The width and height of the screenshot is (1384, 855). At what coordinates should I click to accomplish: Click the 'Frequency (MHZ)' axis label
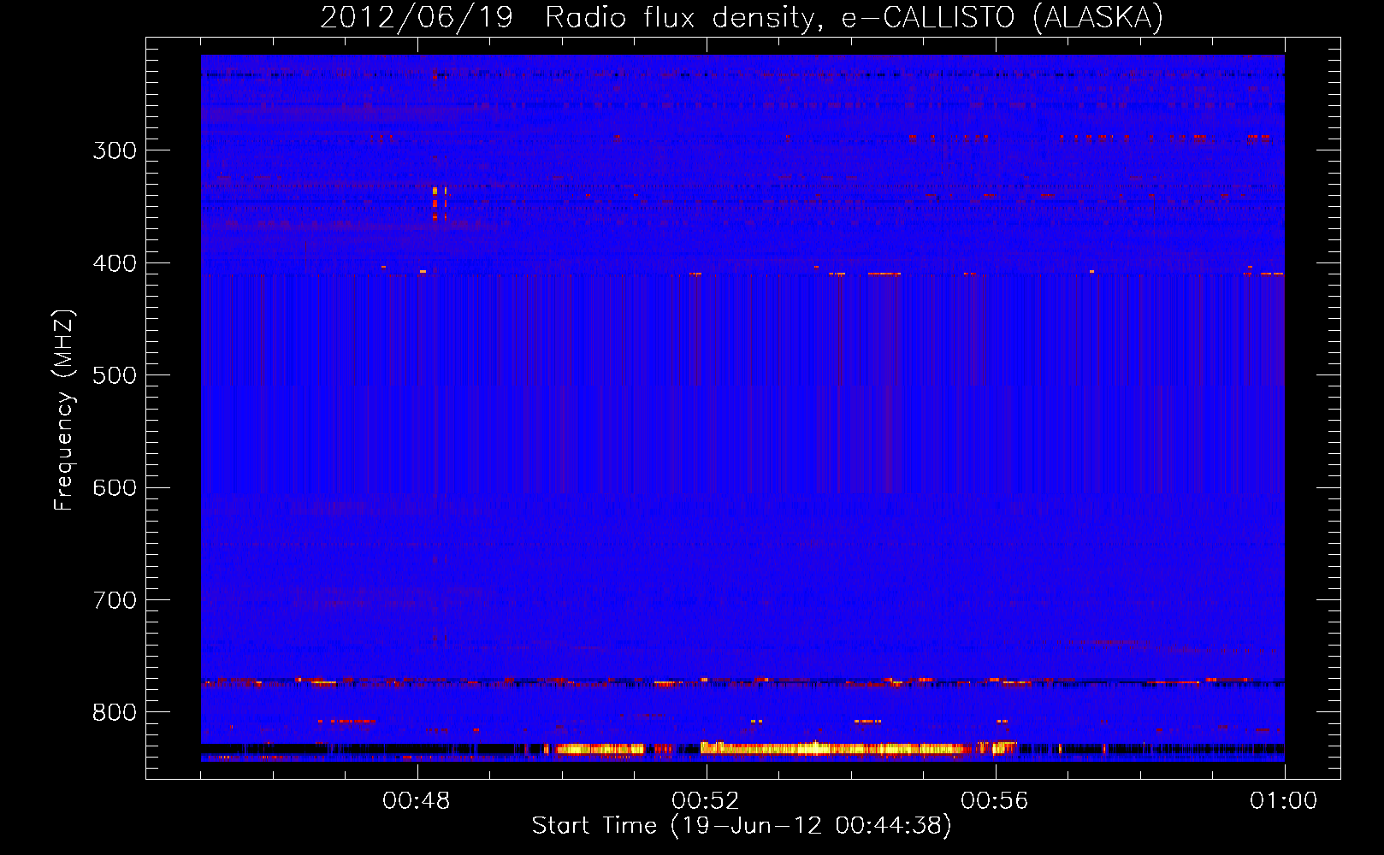[x=64, y=410]
